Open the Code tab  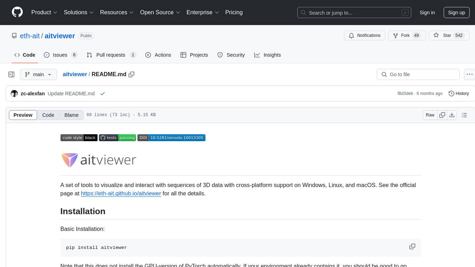[x=25, y=55]
